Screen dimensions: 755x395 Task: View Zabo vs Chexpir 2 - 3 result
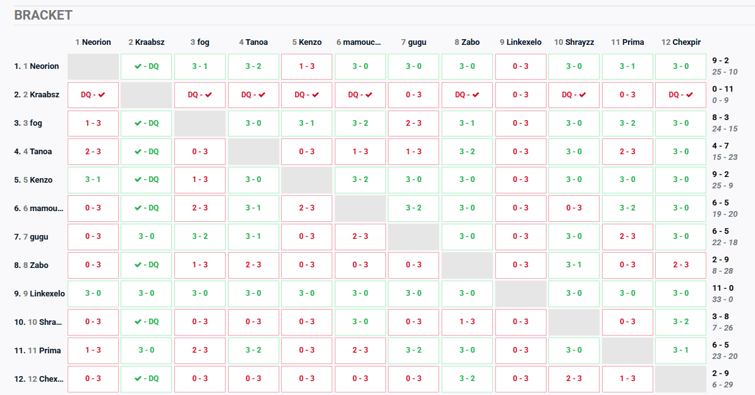point(681,265)
